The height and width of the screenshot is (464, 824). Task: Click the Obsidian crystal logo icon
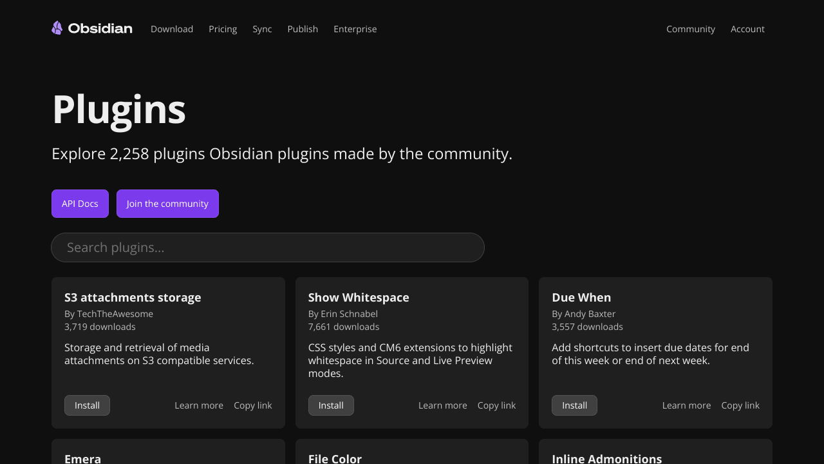[57, 28]
